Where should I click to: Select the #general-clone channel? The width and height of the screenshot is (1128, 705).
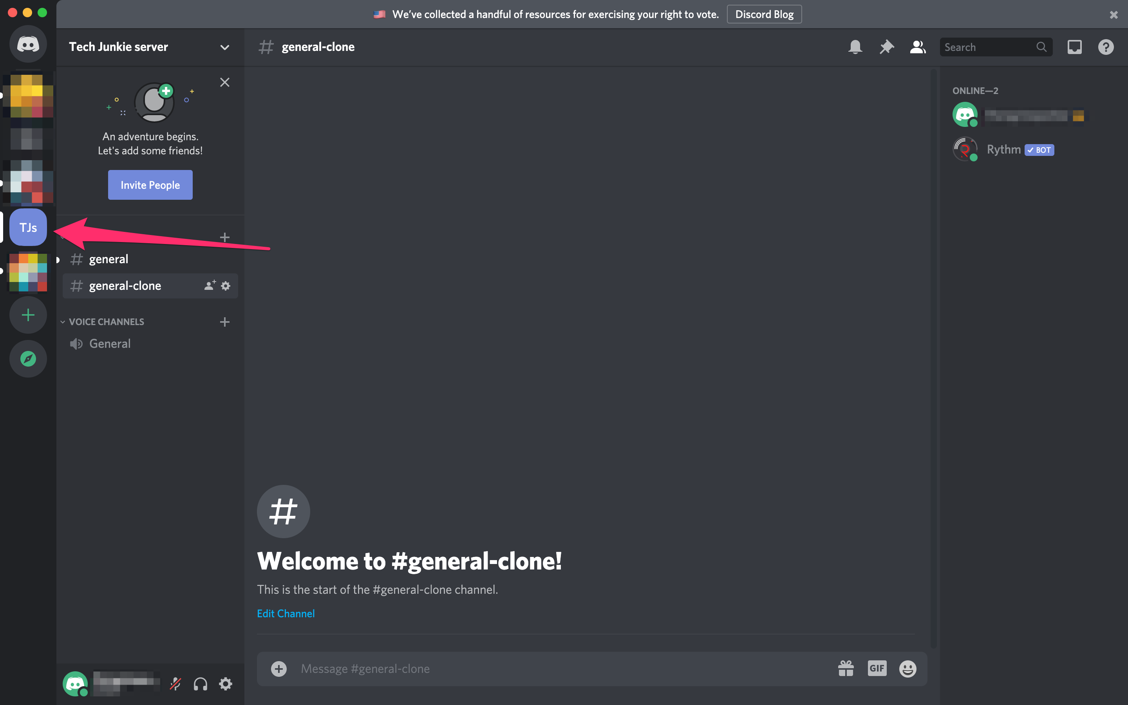[125, 285]
